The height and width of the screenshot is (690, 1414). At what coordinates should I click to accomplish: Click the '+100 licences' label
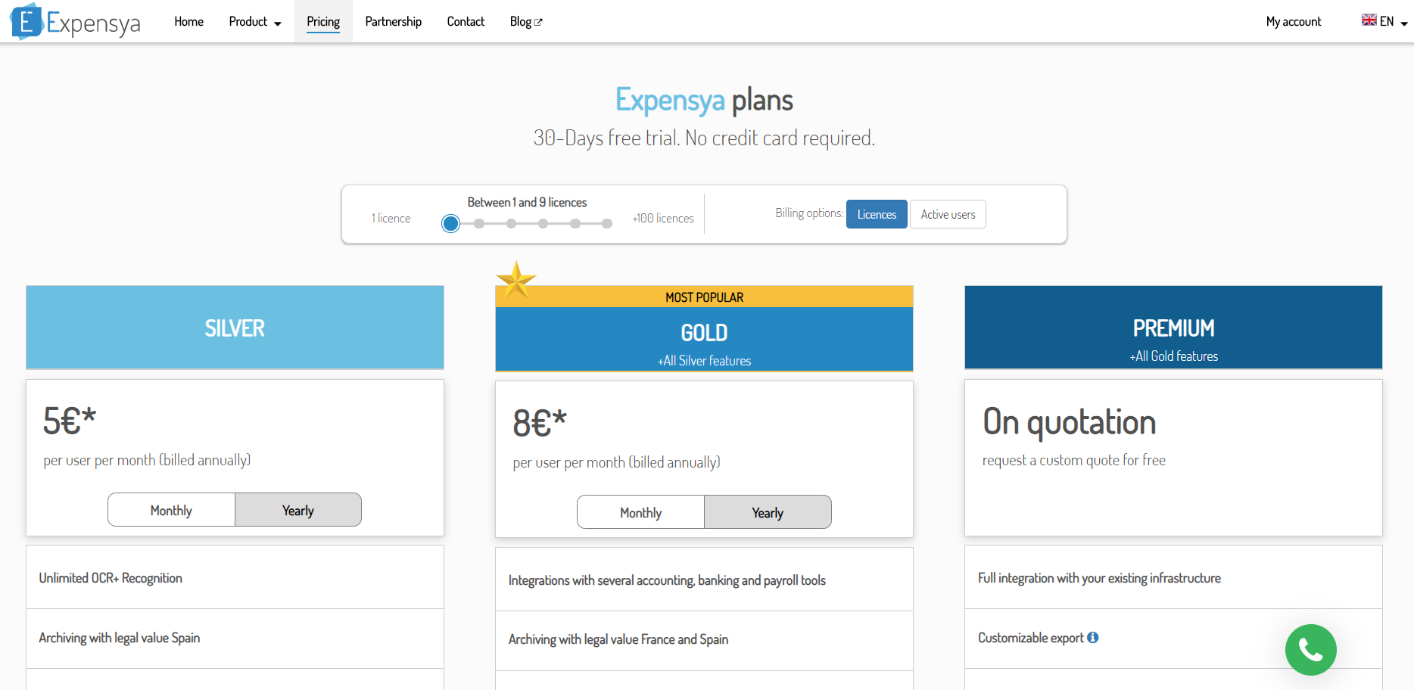click(663, 218)
